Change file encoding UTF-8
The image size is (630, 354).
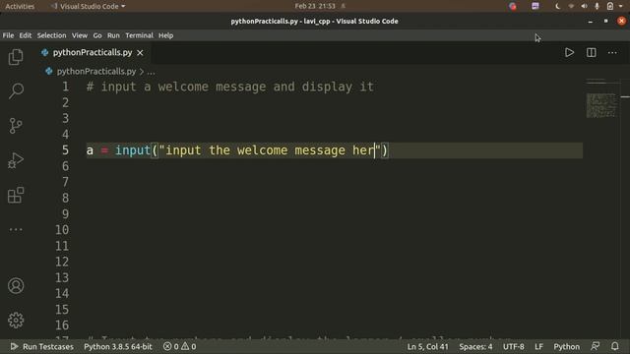514,346
